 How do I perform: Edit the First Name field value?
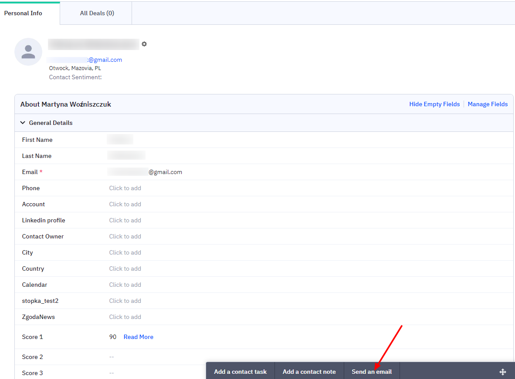(120, 139)
